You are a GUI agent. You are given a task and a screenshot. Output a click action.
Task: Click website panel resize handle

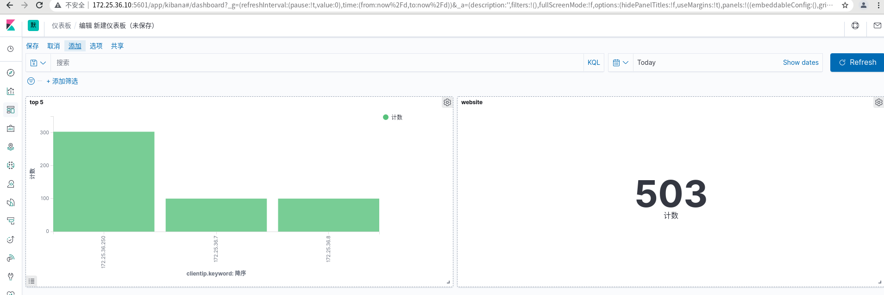[x=880, y=282]
